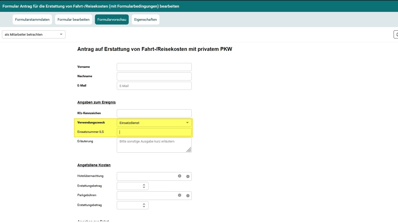This screenshot has width=398, height=223.
Task: Click the resize handle of Erläuterung textarea
Action: [x=189, y=150]
